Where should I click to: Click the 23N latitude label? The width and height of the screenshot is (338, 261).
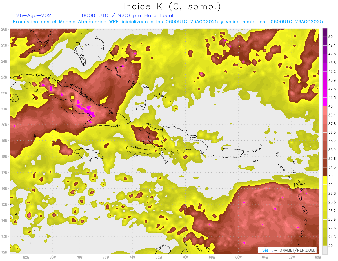(x=4, y=77)
